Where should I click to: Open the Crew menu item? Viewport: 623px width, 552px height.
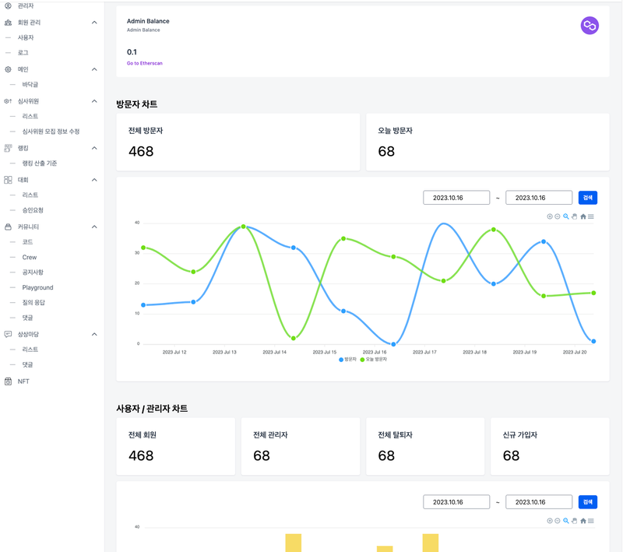(x=30, y=257)
